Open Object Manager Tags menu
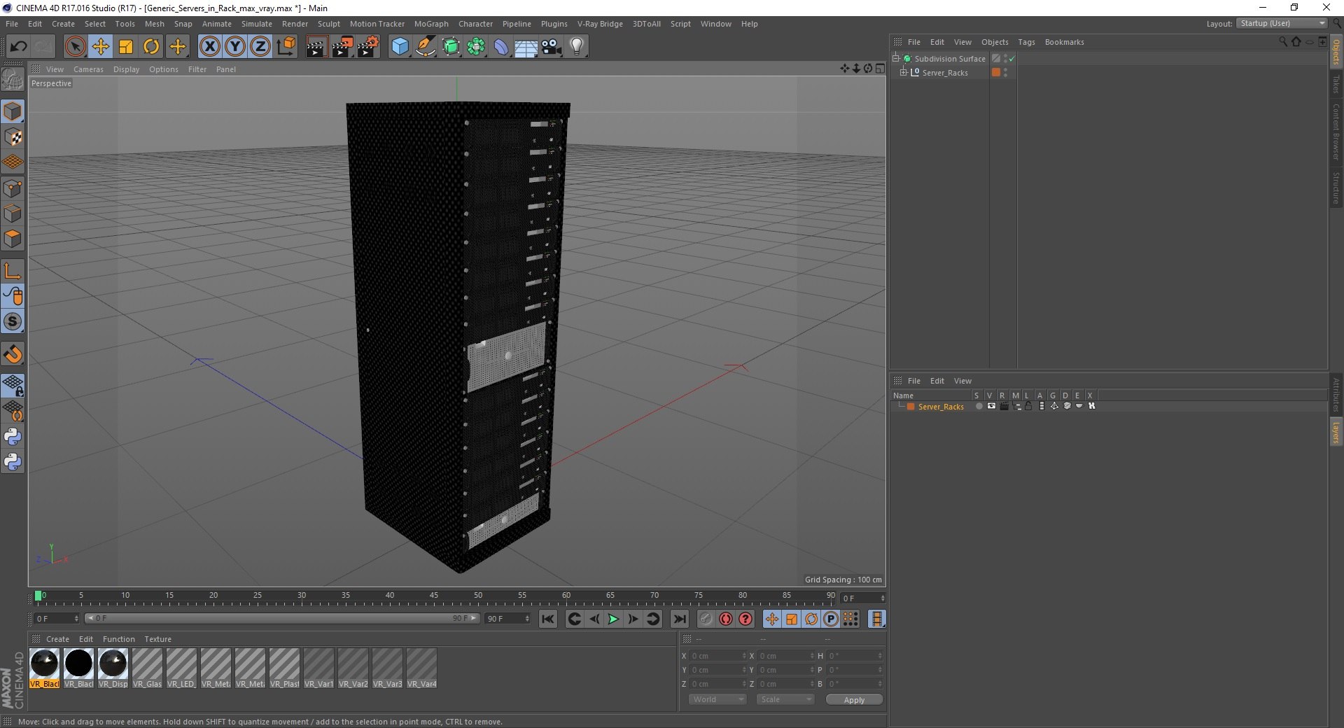 [1026, 42]
